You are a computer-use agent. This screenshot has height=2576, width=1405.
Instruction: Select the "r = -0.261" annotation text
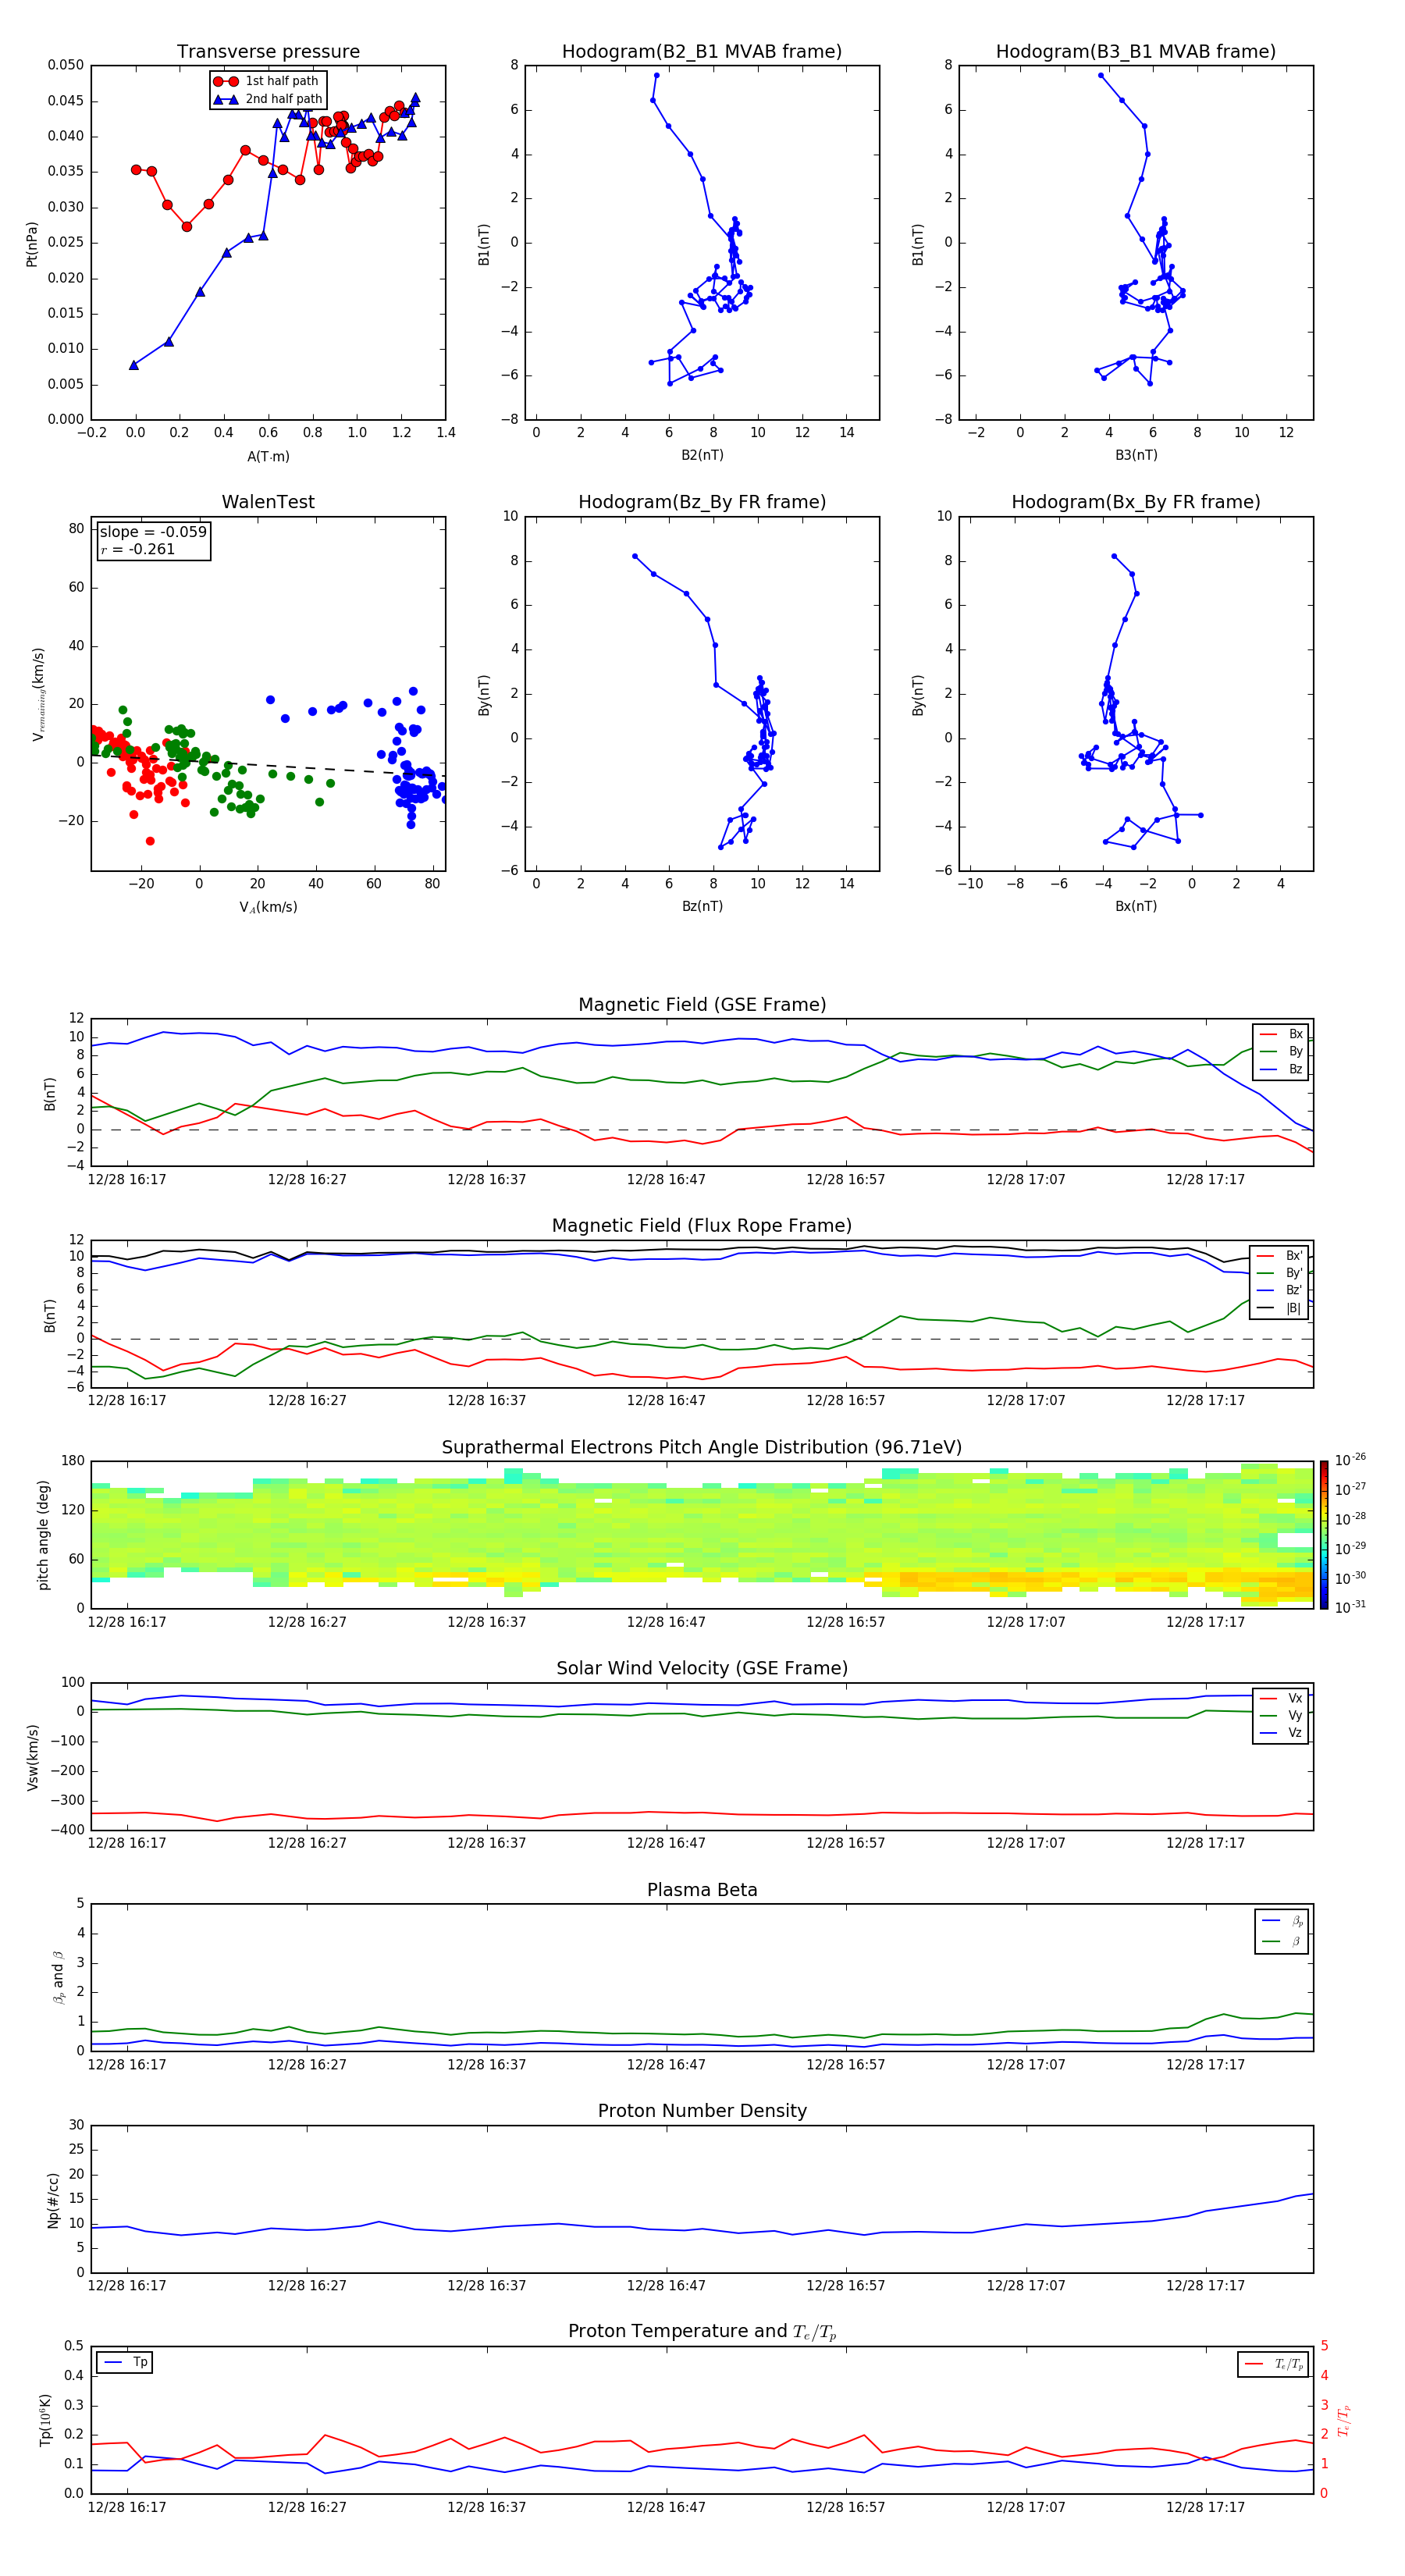[137, 550]
